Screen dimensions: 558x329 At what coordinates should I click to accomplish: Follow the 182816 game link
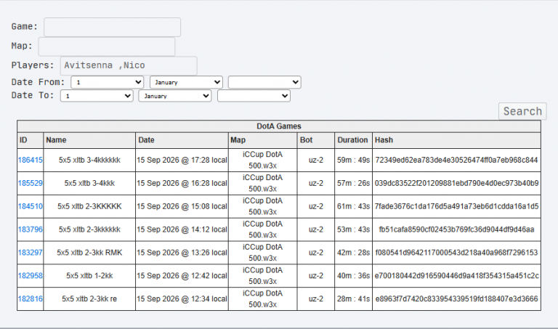point(31,298)
